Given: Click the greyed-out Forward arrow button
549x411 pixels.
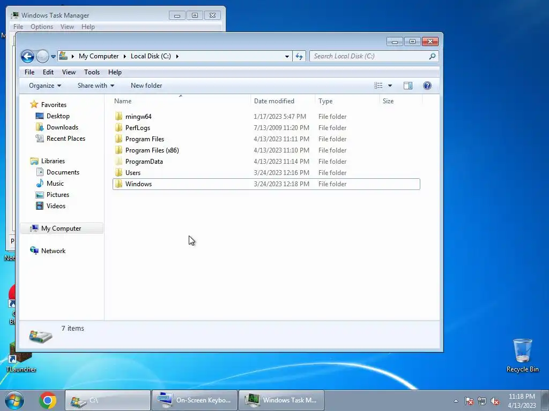Looking at the screenshot, I should coord(42,56).
